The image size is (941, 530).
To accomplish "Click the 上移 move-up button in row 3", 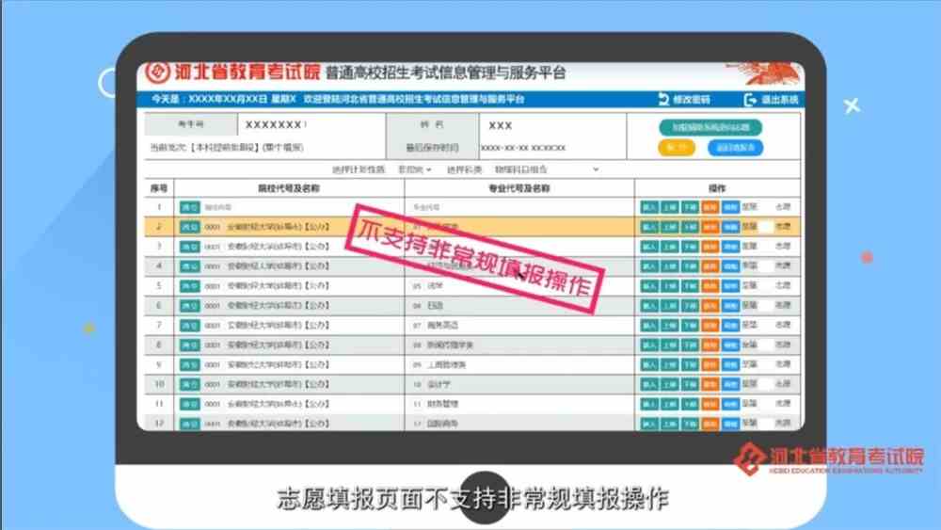I will (670, 247).
